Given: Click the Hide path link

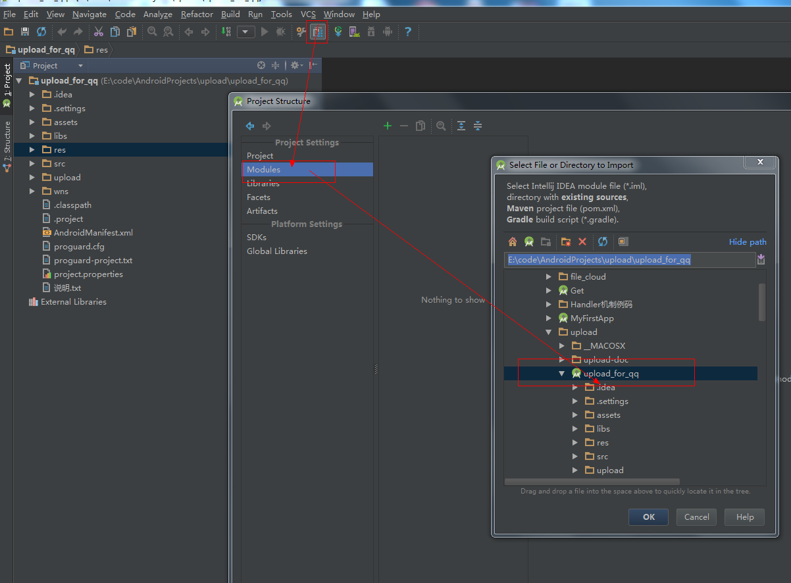Looking at the screenshot, I should coord(748,241).
